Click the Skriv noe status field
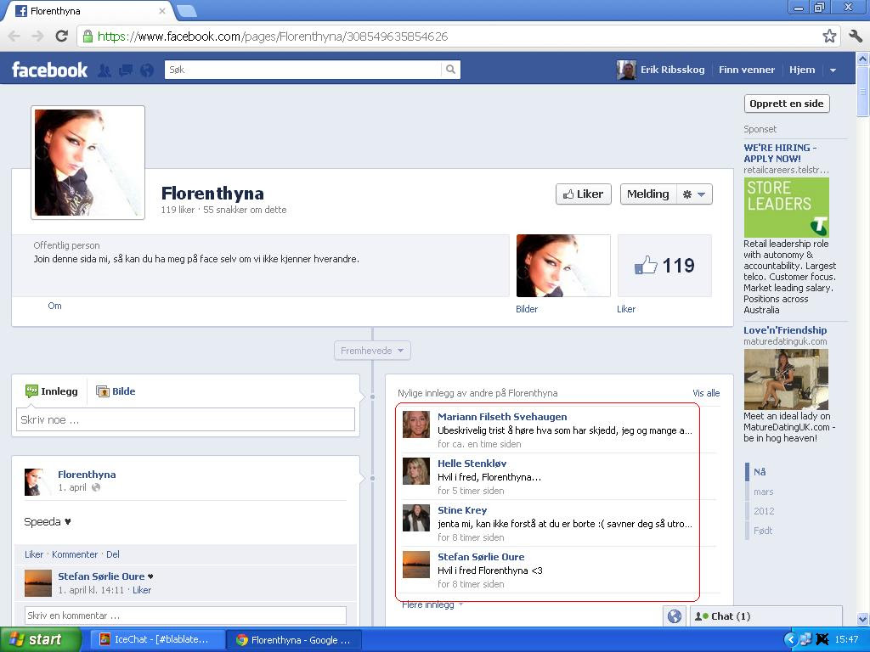Image resolution: width=870 pixels, height=652 pixels. (x=185, y=419)
